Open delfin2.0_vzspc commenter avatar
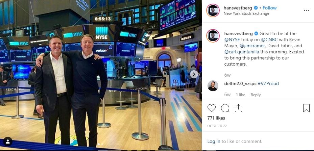Image resolution: width=314 pixels, height=151 pixels. click(213, 86)
